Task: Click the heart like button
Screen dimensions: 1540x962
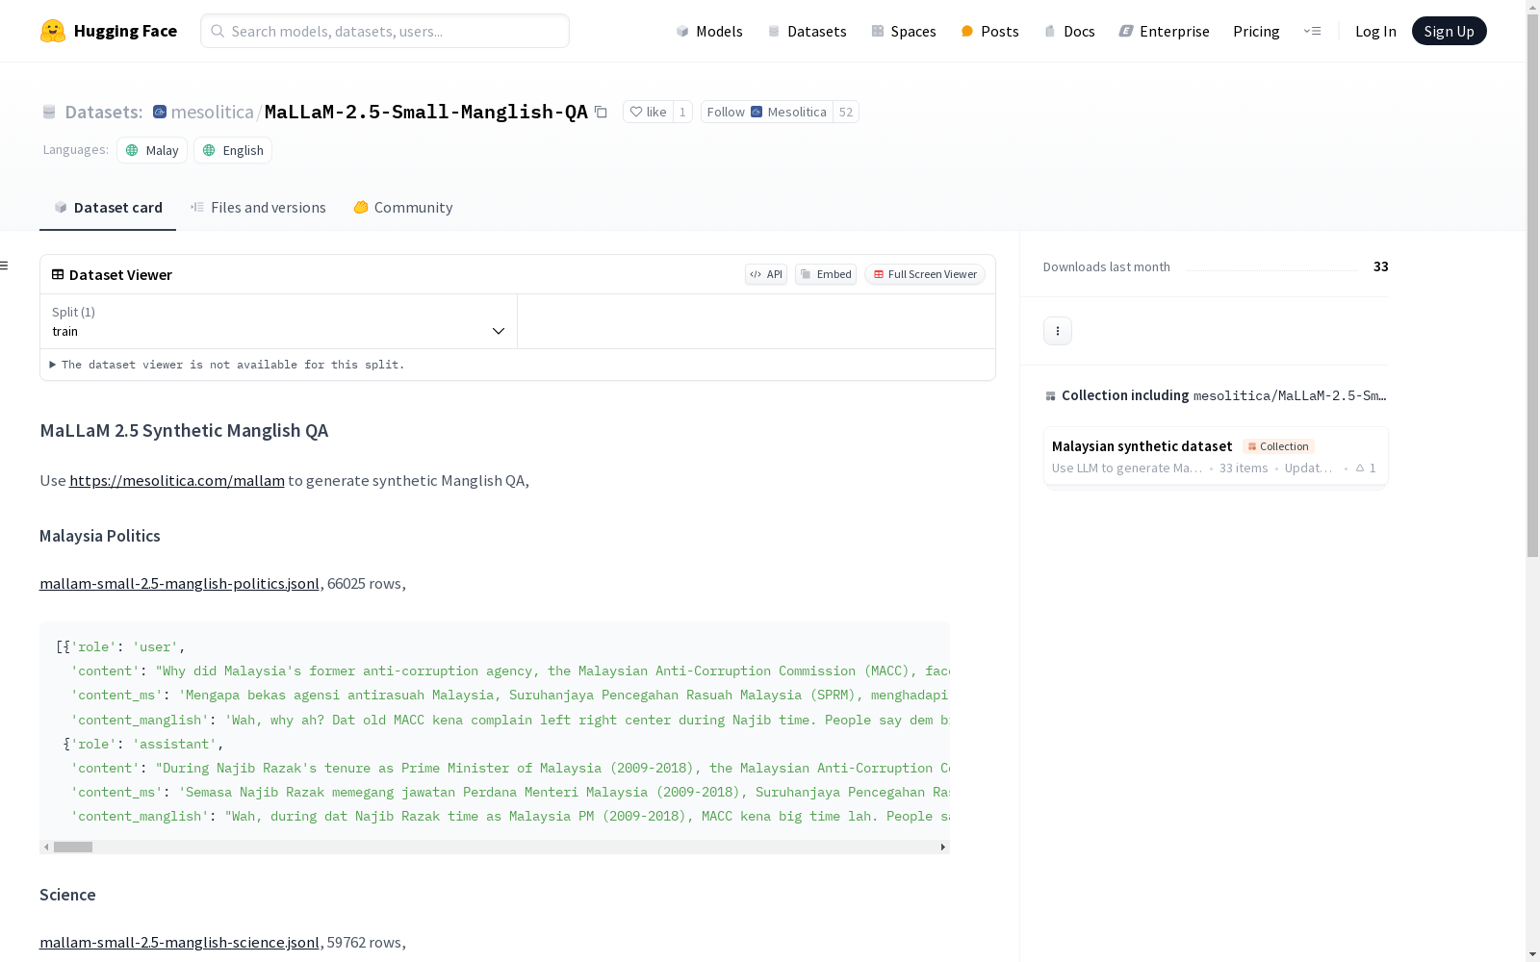Action: pos(648,112)
